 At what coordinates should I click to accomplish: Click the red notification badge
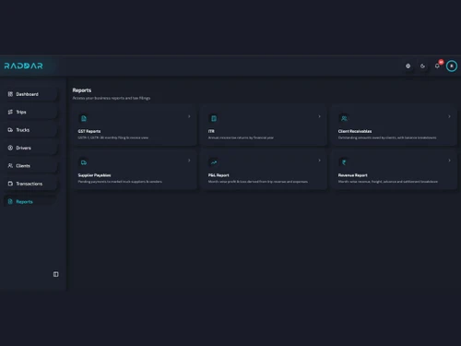point(441,62)
